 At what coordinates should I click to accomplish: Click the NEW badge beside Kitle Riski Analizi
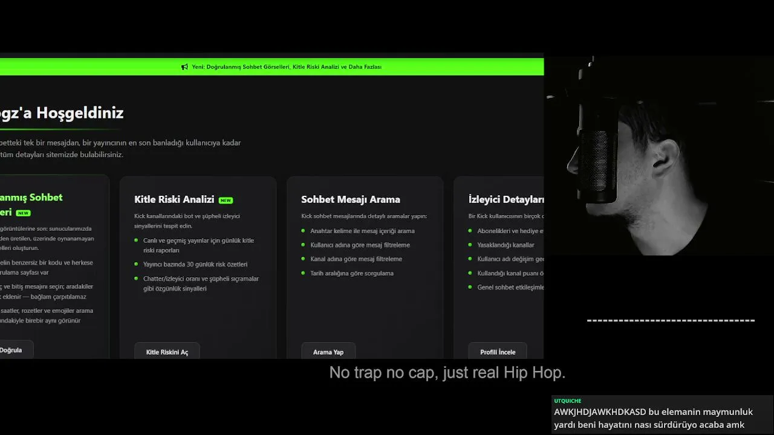pos(226,200)
